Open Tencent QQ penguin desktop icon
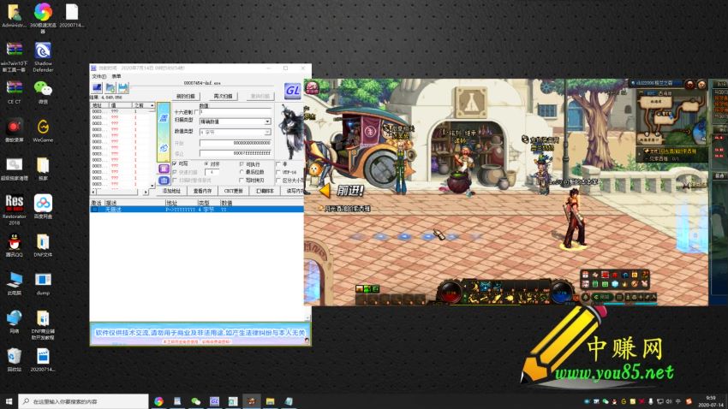Image resolution: width=728 pixels, height=409 pixels. coord(15,245)
